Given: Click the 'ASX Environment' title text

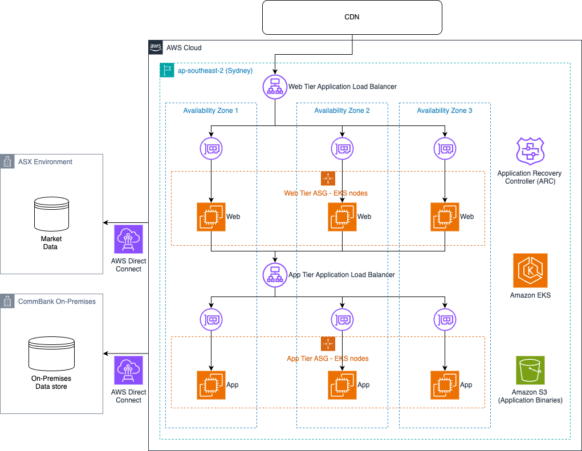Looking at the screenshot, I should [x=45, y=162].
